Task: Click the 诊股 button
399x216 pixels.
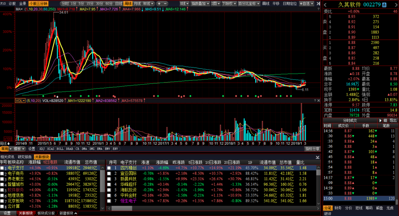Action: point(12,3)
